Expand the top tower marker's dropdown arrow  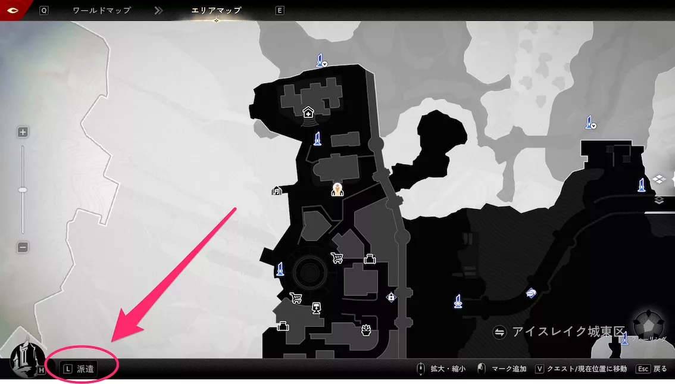(325, 64)
